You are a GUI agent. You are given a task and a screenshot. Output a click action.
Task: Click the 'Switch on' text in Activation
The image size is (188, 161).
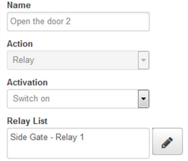[x=31, y=99]
